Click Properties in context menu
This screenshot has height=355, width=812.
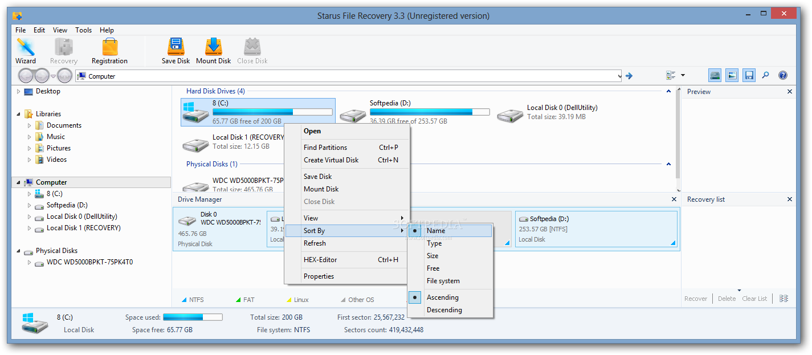point(347,276)
